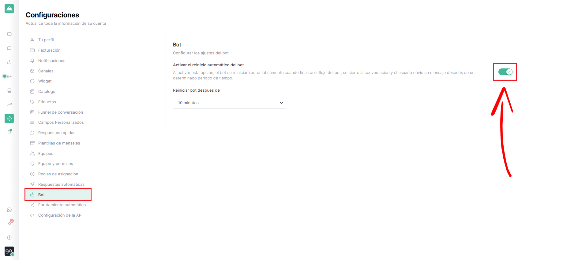Click the settings gear icon in sidebar
Image resolution: width=578 pixels, height=260 pixels.
pyautogui.click(x=9, y=118)
